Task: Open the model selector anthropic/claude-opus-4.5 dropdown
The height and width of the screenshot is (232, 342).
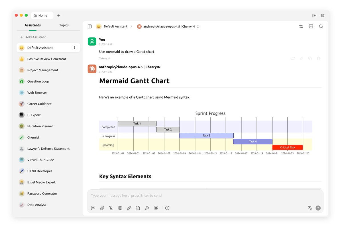Action: tap(168, 26)
